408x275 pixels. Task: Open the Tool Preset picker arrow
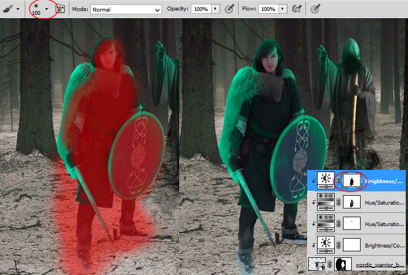(18, 9)
